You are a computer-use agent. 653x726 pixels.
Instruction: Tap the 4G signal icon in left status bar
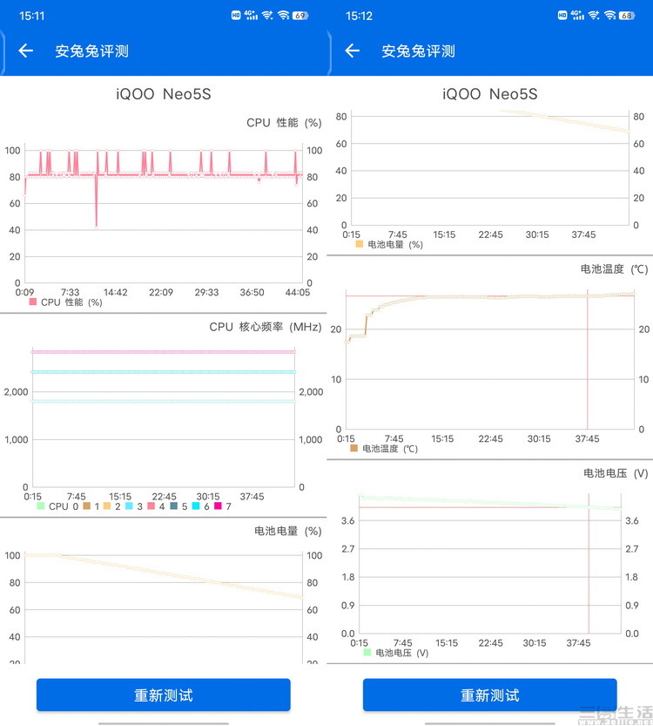(251, 16)
